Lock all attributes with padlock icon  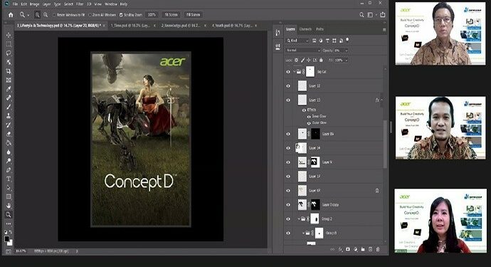point(321,60)
